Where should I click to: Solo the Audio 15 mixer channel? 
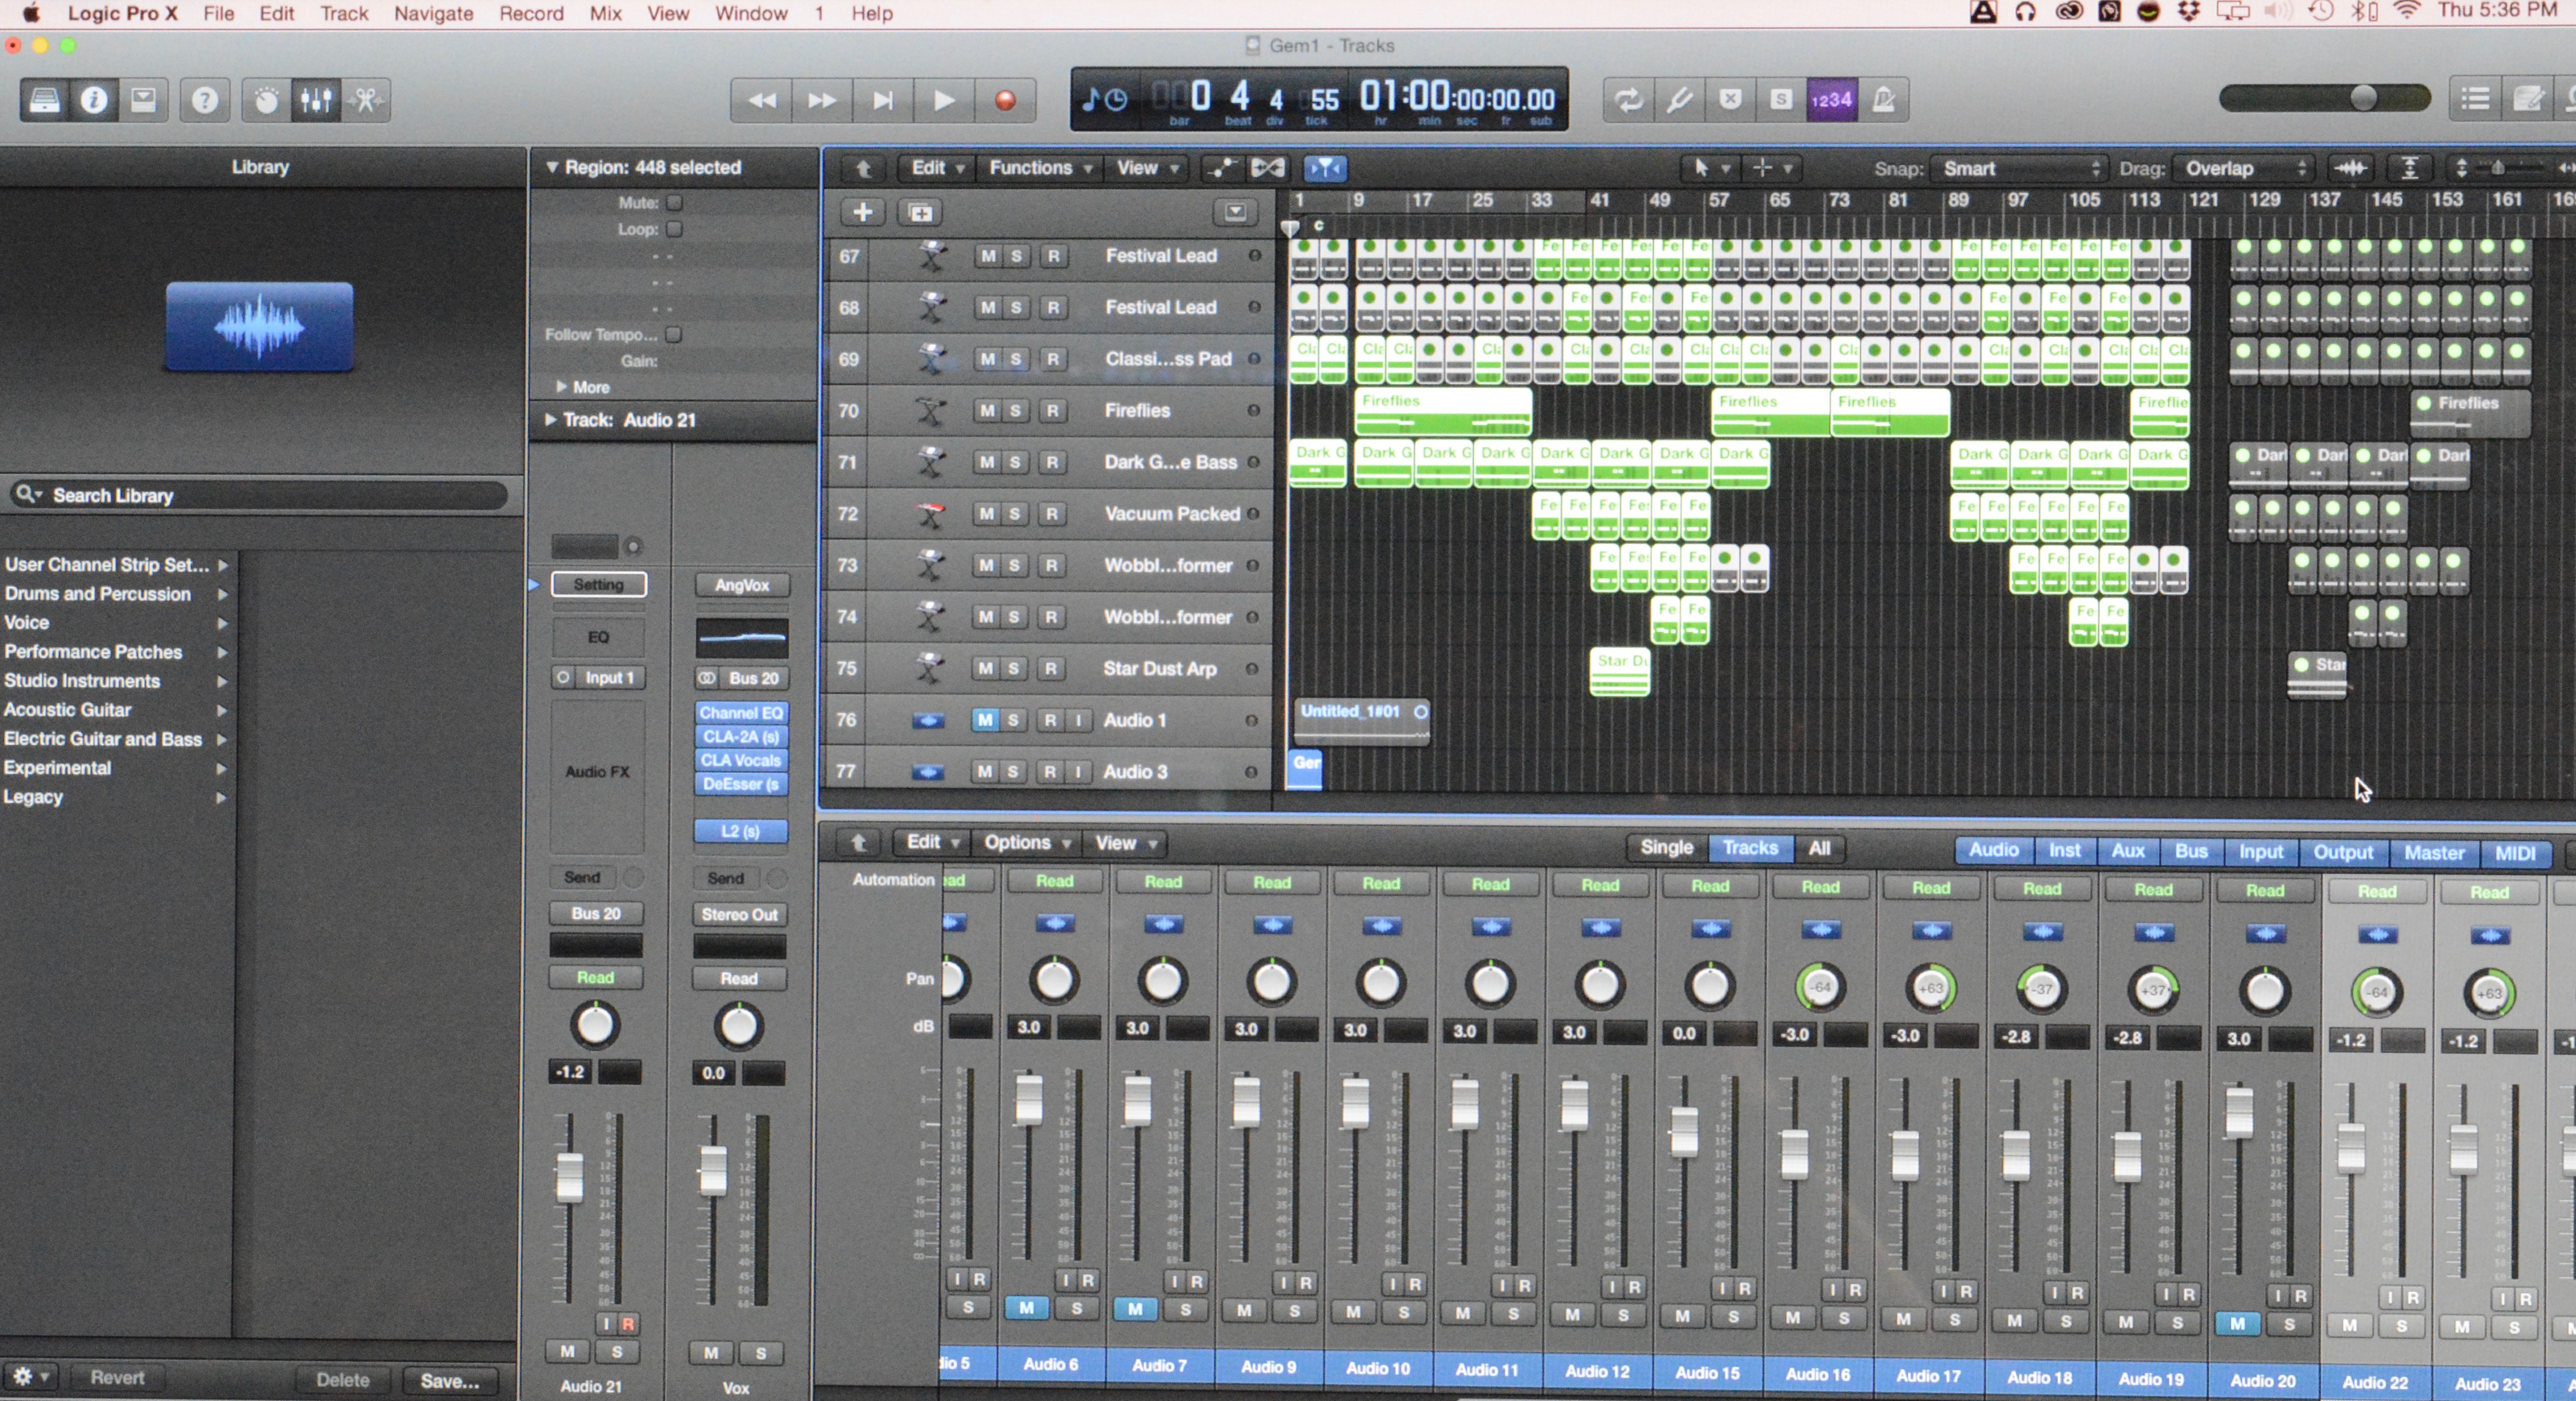tap(1733, 1317)
